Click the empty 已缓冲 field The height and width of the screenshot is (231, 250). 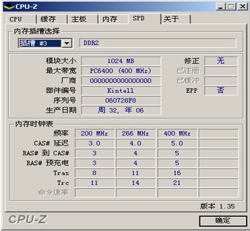click(221, 81)
